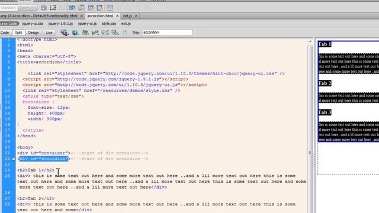Select the Tab 2 heading in Design view
The image size is (379, 213).
(x=325, y=83)
